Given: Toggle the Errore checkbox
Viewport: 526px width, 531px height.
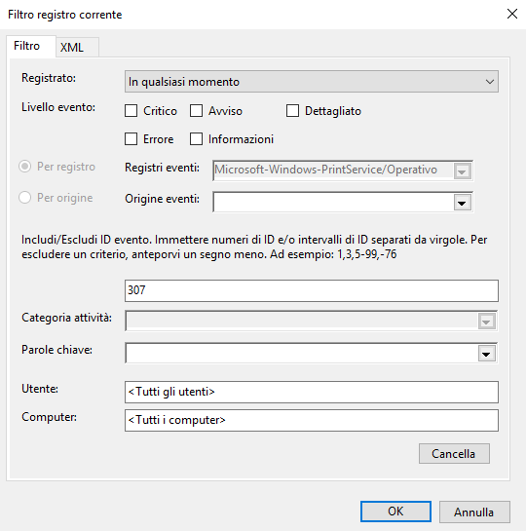Looking at the screenshot, I should click(131, 139).
